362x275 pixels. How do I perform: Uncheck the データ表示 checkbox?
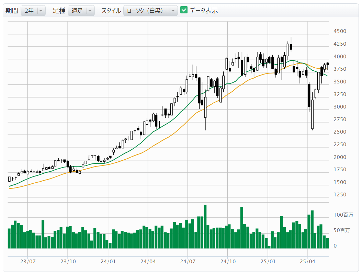184,10
